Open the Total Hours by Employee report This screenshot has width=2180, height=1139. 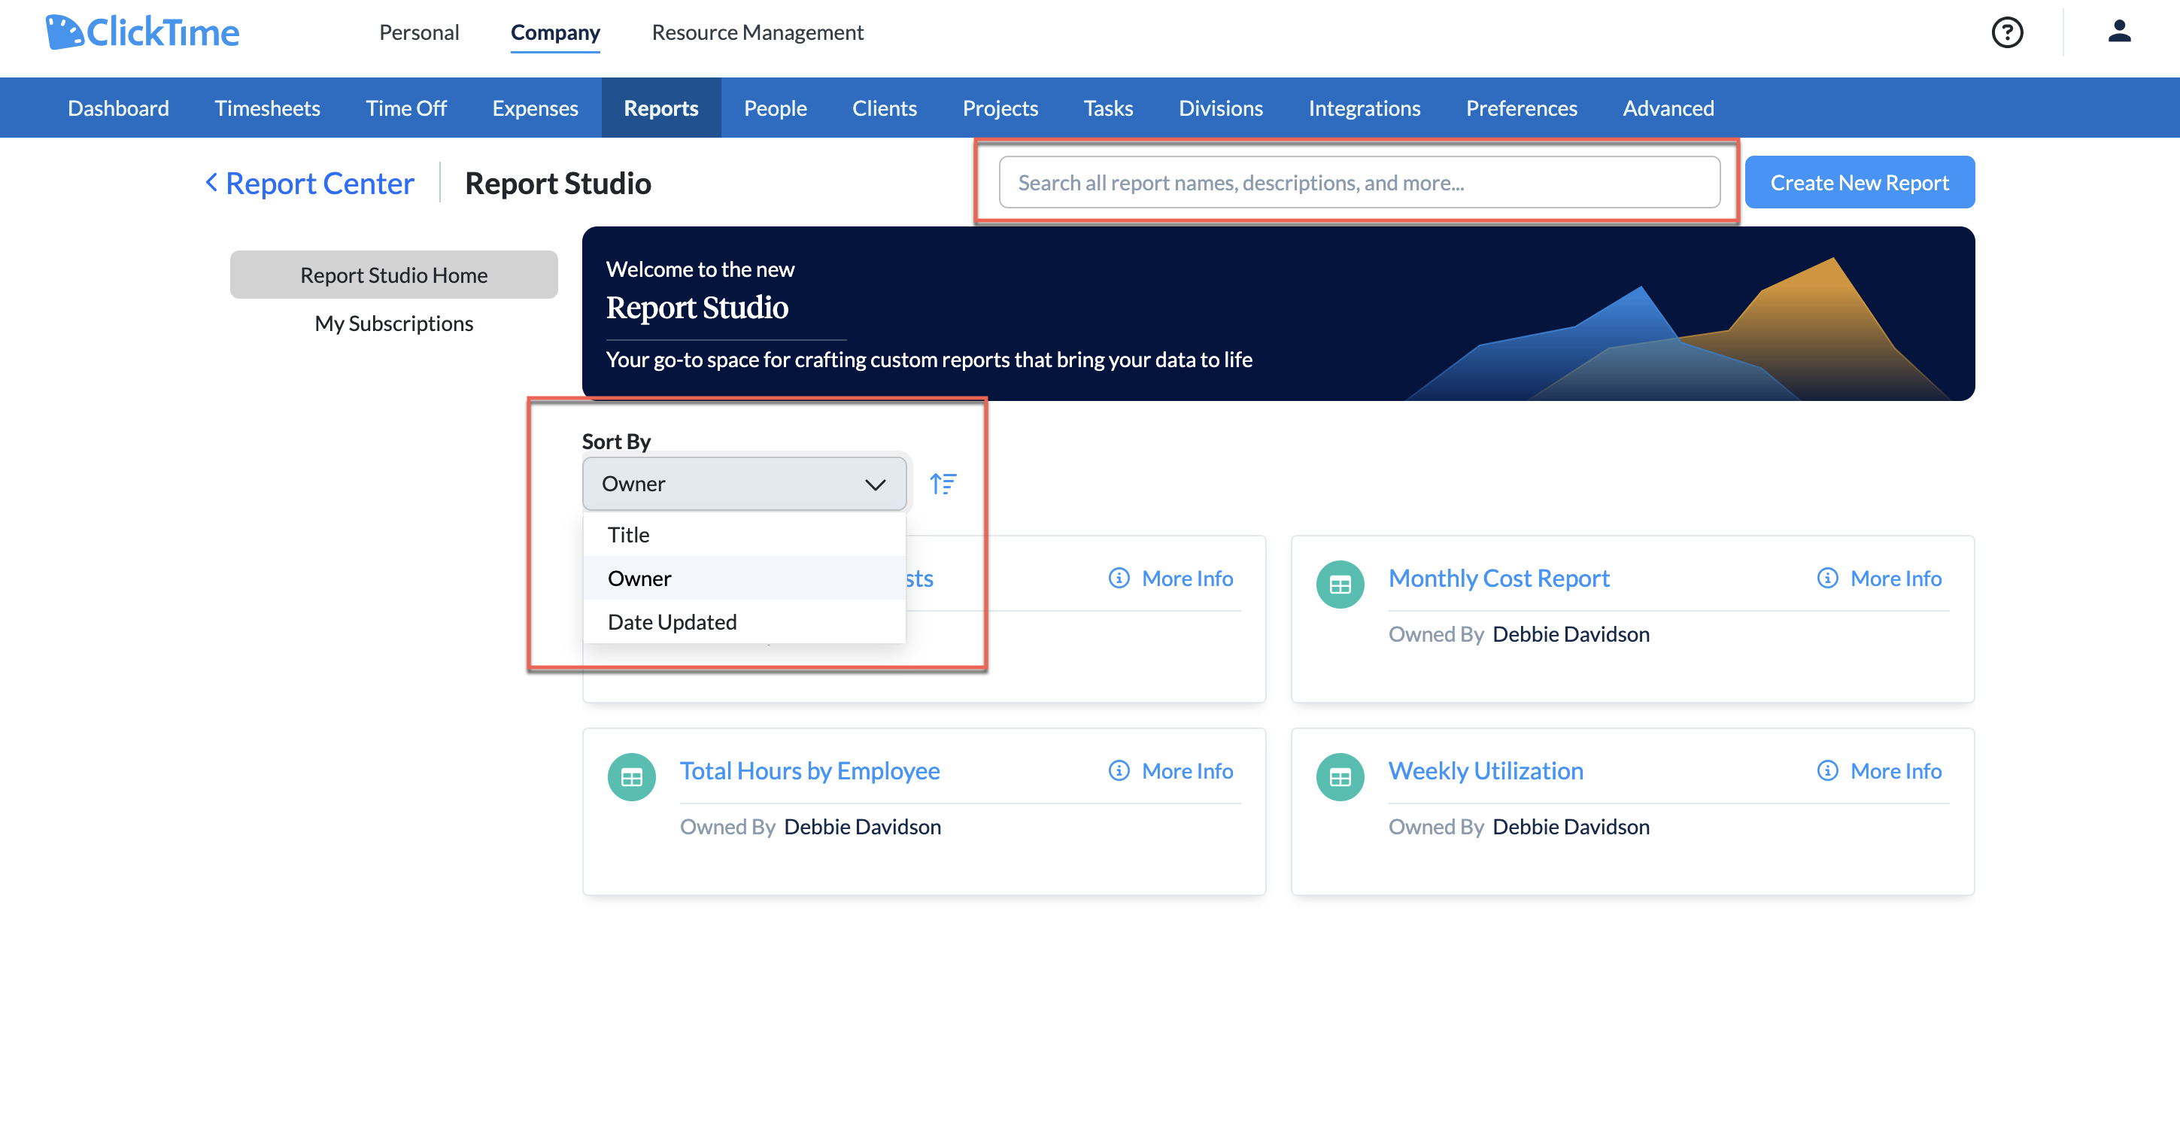810,771
